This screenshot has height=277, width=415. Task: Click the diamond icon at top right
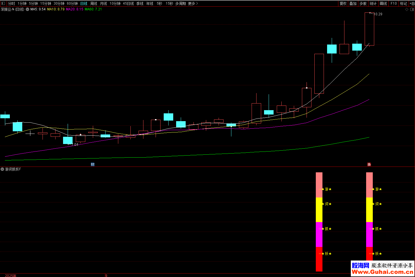407,9
